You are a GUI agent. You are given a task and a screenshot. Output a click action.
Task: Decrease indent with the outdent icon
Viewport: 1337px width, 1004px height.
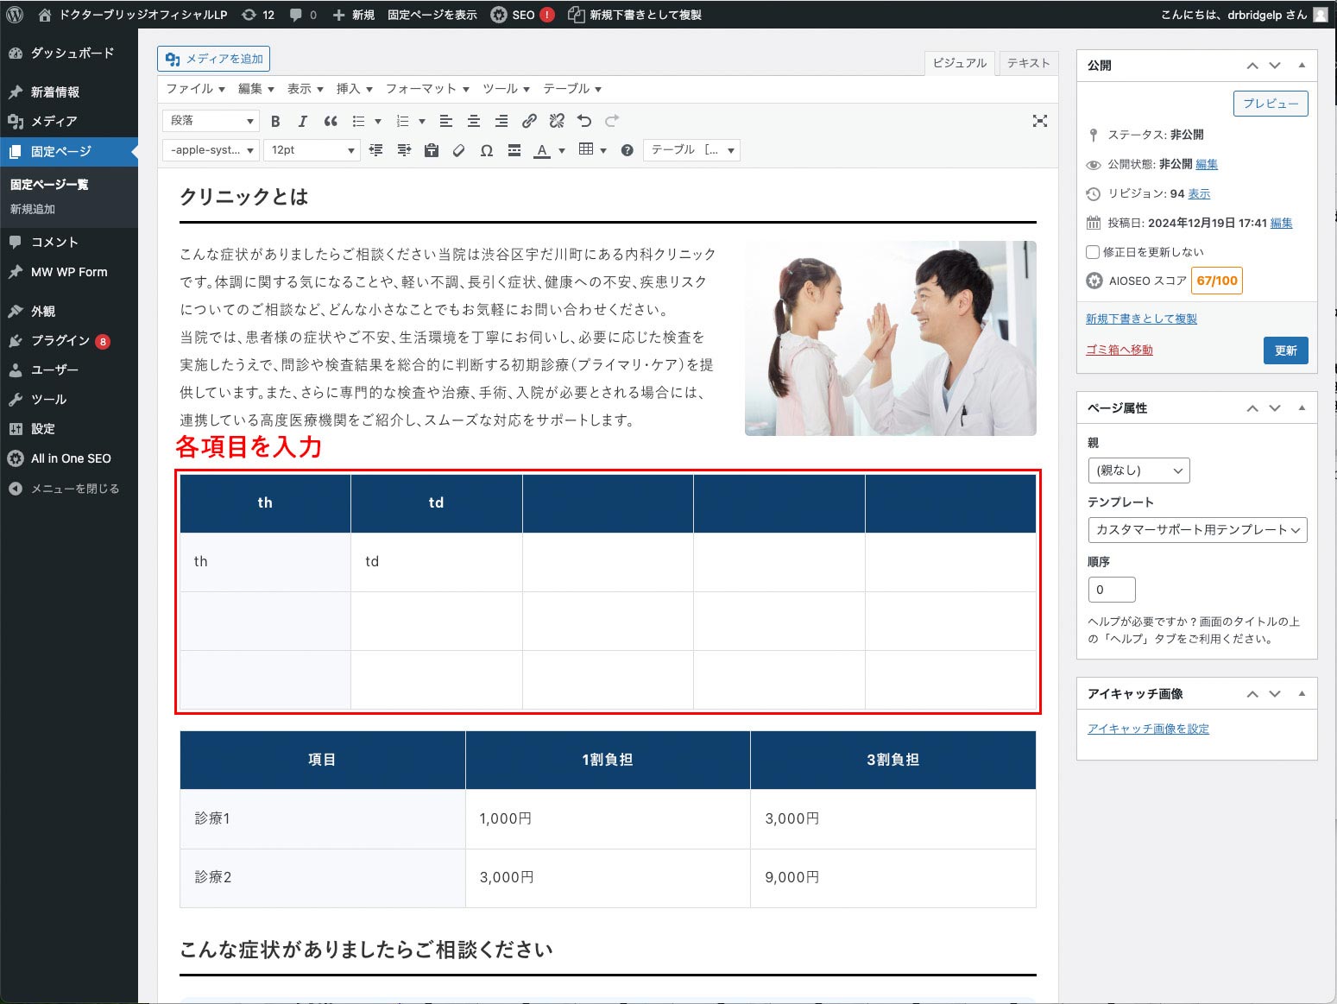click(x=375, y=150)
